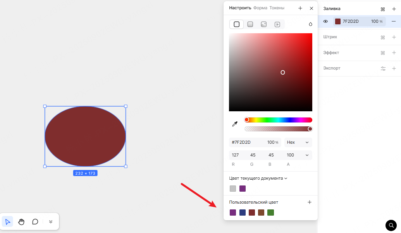
Task: Select the eyedropper color picker tool
Action: [x=234, y=124]
